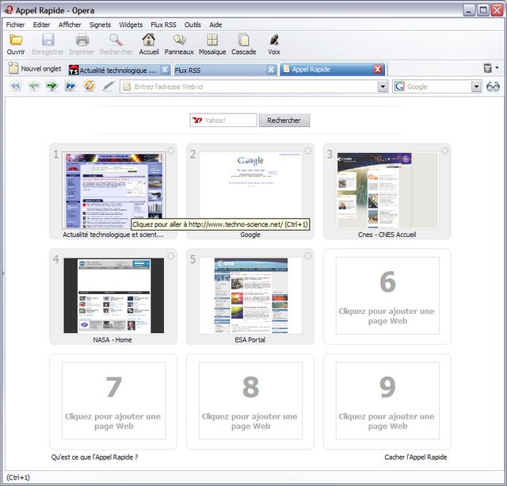This screenshot has width=507, height=486.
Task: Expand the address bar dropdown arrow
Action: coord(383,86)
